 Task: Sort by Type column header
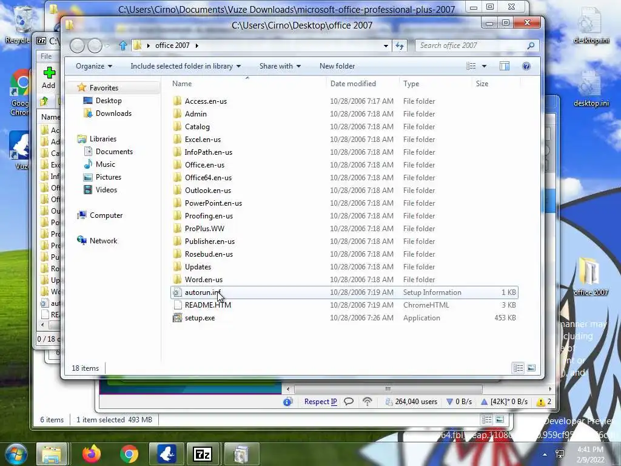point(411,84)
